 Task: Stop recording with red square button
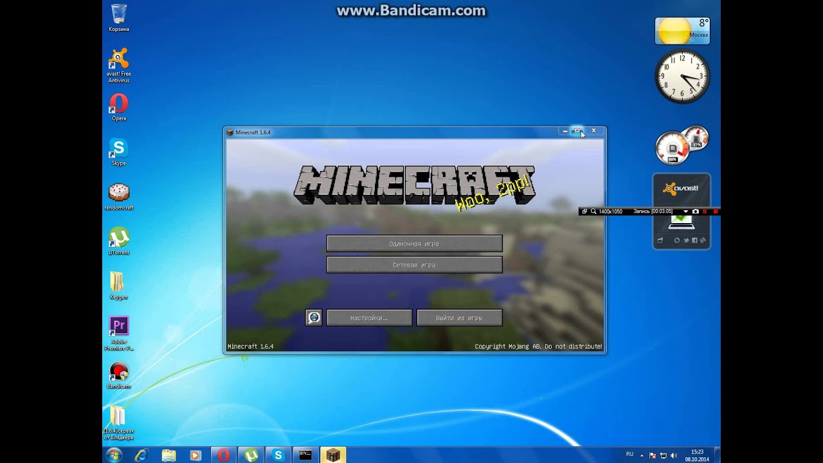[x=716, y=211]
